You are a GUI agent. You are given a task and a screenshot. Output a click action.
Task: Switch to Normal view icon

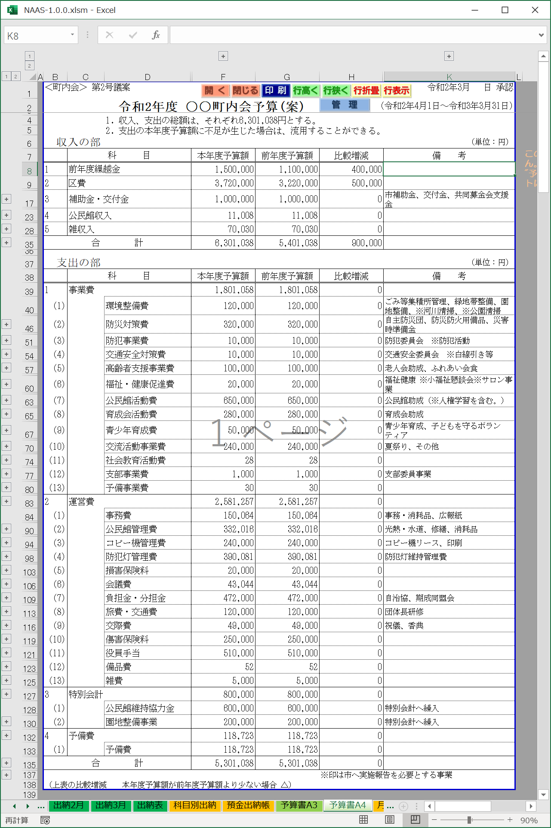pos(363,820)
